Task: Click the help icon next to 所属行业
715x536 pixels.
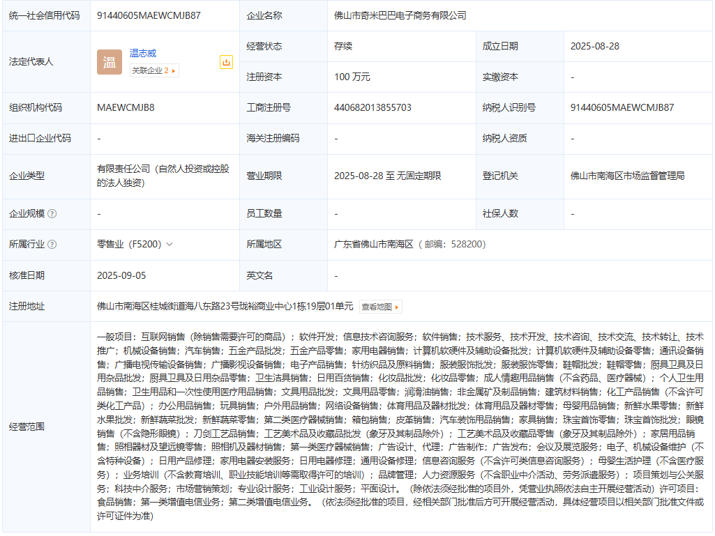Action: (x=52, y=245)
